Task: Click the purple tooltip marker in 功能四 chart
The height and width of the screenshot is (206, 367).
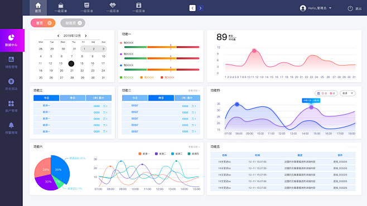Action: coord(311,107)
